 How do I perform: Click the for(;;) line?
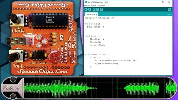[x=95, y=57]
